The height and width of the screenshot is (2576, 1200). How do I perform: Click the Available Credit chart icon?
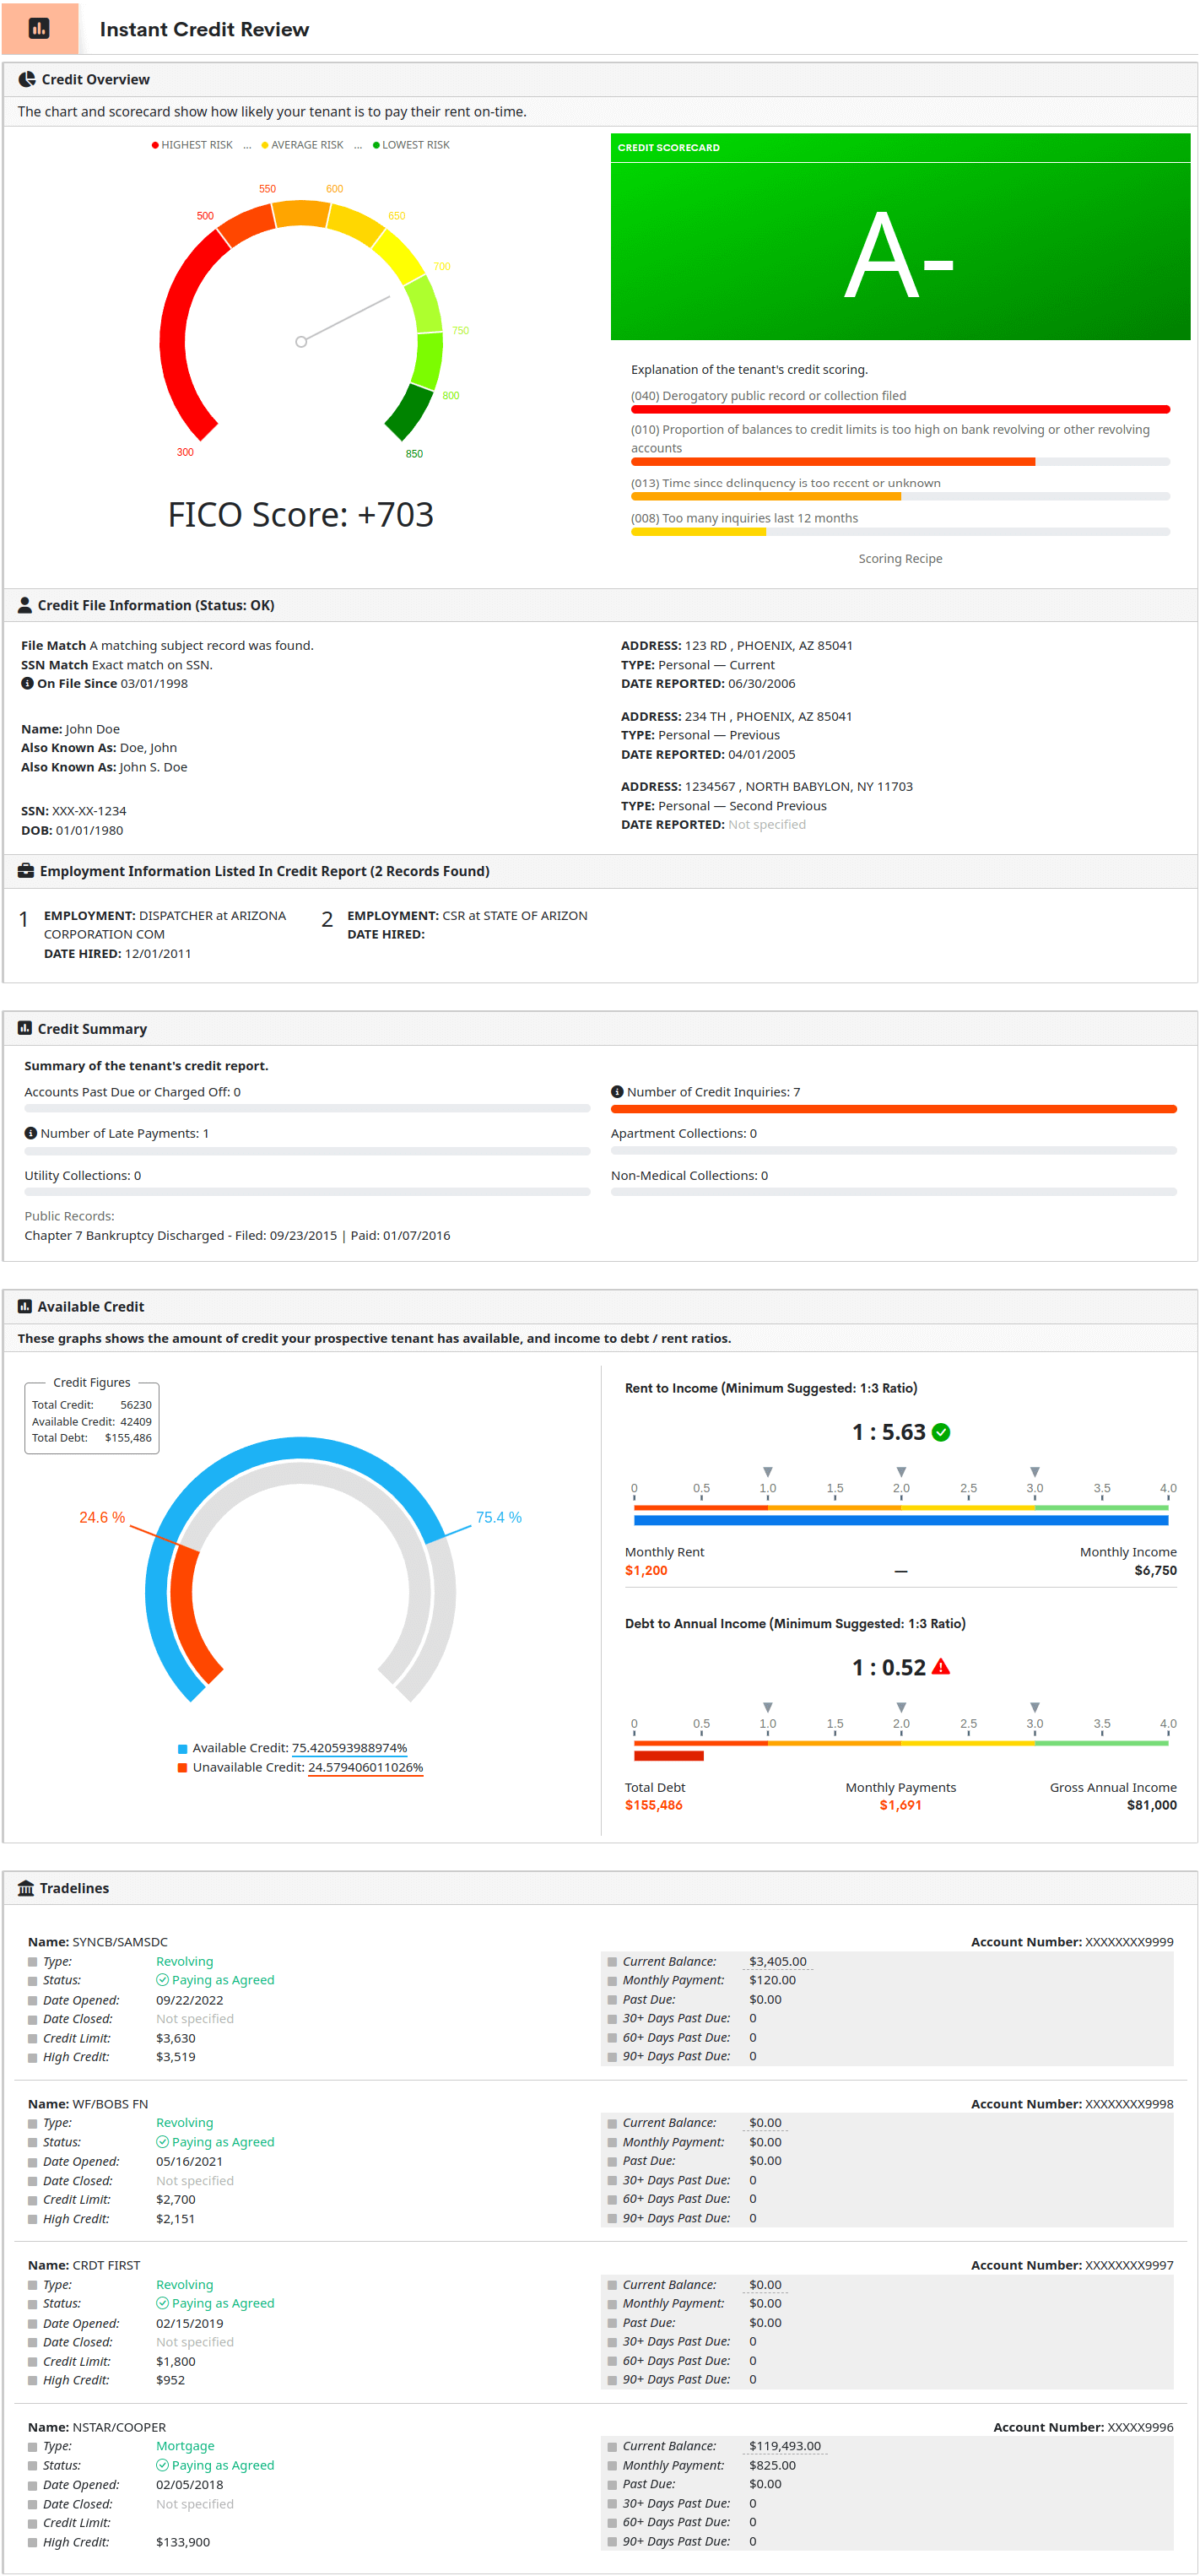(x=25, y=1306)
